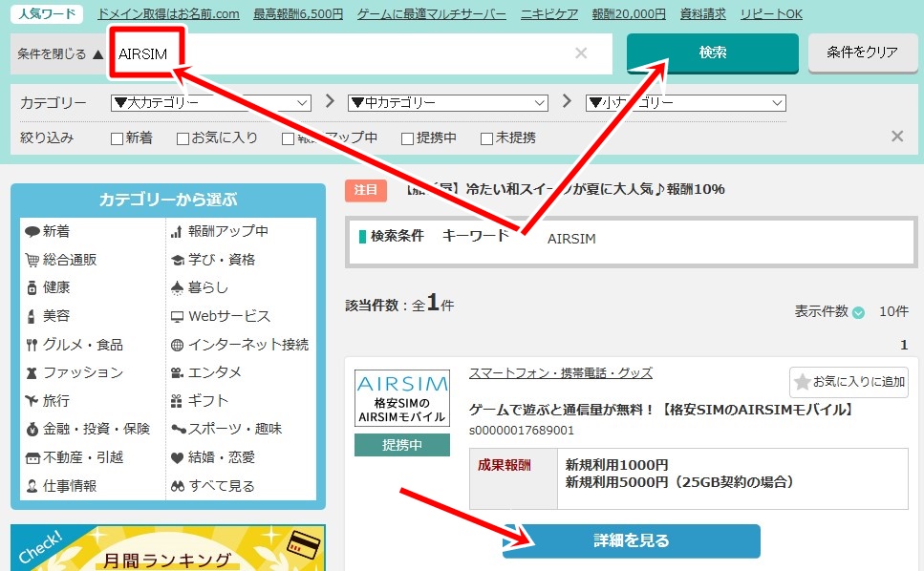Click the すべて見る binoculars icon
924x571 pixels.
[x=178, y=486]
